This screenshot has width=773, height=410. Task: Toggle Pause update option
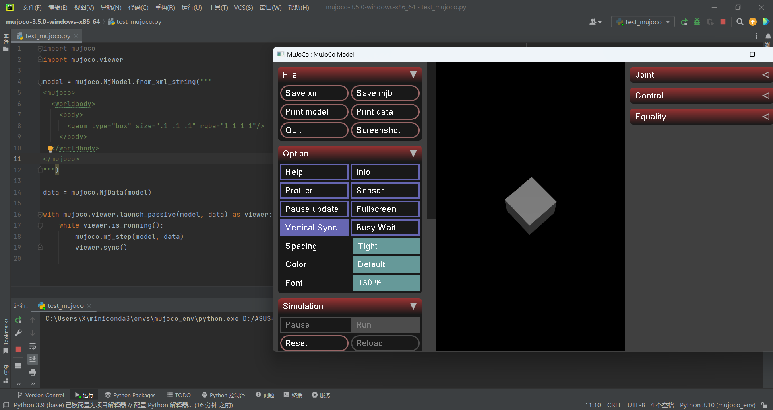[314, 209]
